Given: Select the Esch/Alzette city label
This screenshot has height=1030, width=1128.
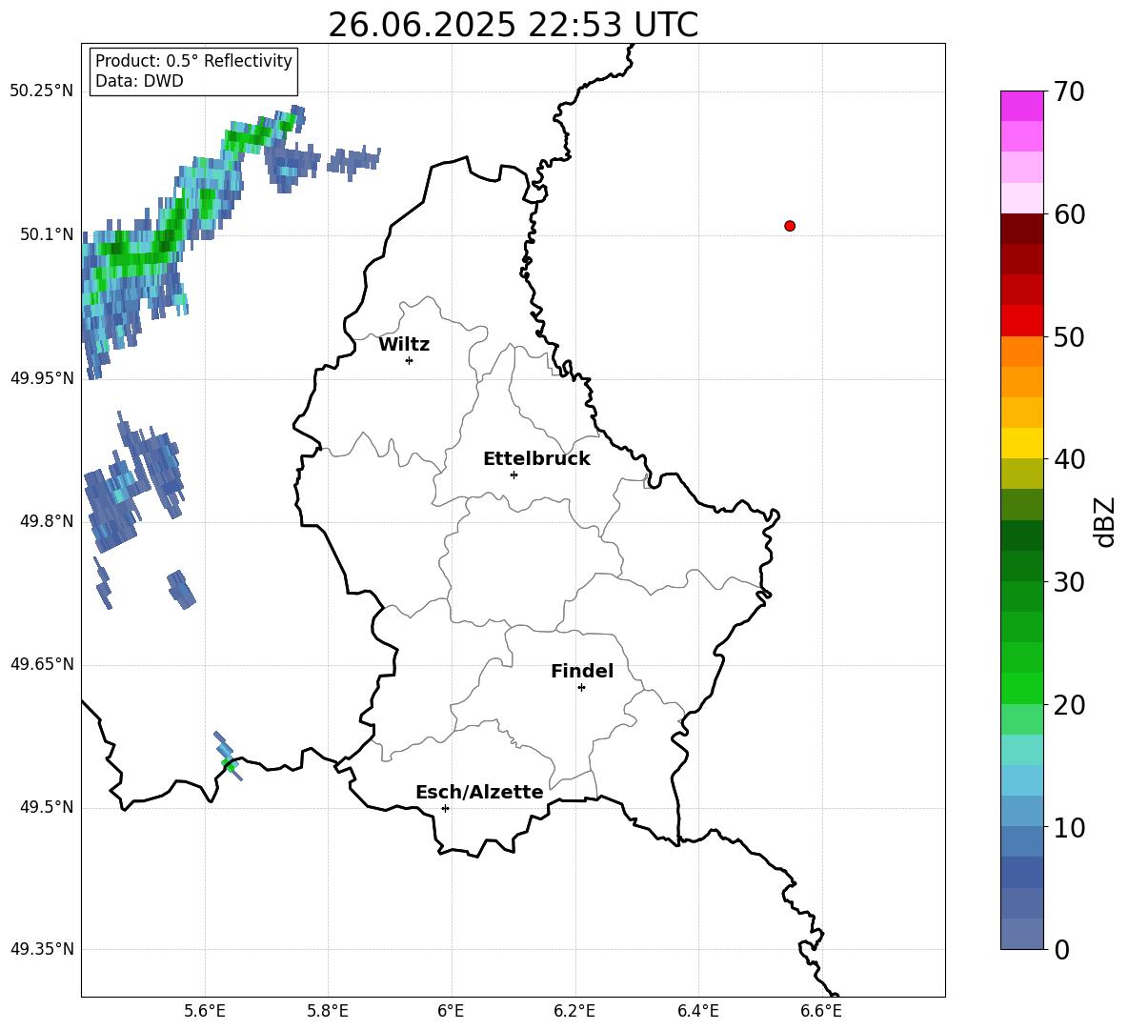Looking at the screenshot, I should point(479,792).
